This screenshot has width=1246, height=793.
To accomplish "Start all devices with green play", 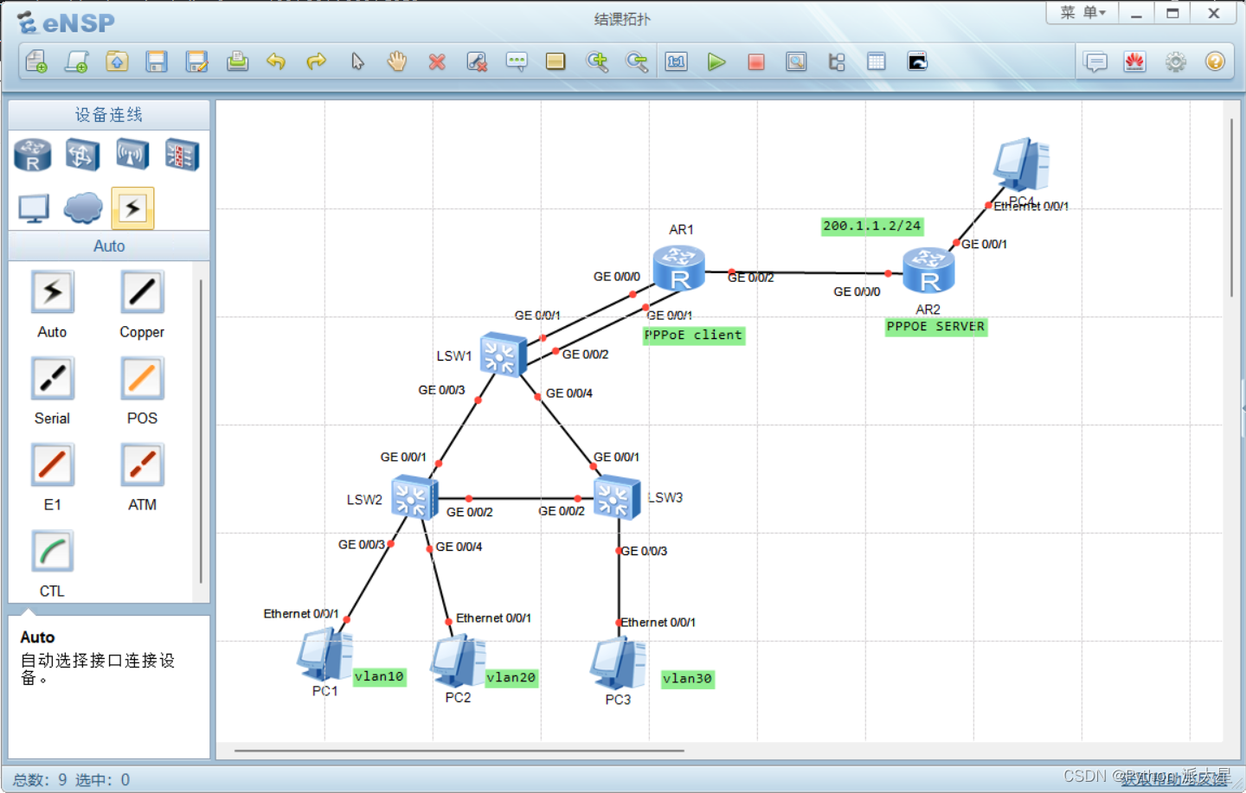I will pyautogui.click(x=716, y=61).
